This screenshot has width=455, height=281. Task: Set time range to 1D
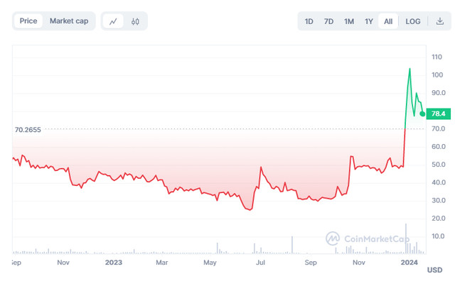pyautogui.click(x=309, y=21)
